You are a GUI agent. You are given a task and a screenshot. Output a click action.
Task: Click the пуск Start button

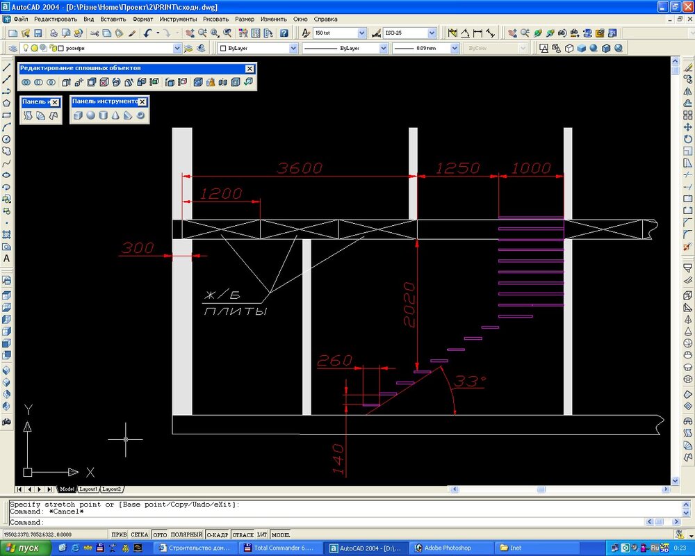24,548
